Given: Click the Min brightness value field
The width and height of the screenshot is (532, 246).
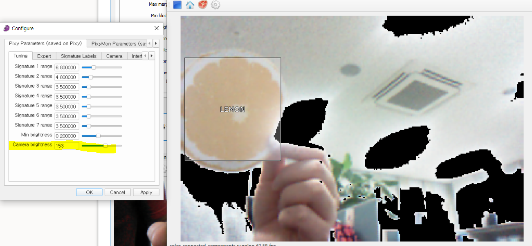Looking at the screenshot, I should coord(67,136).
